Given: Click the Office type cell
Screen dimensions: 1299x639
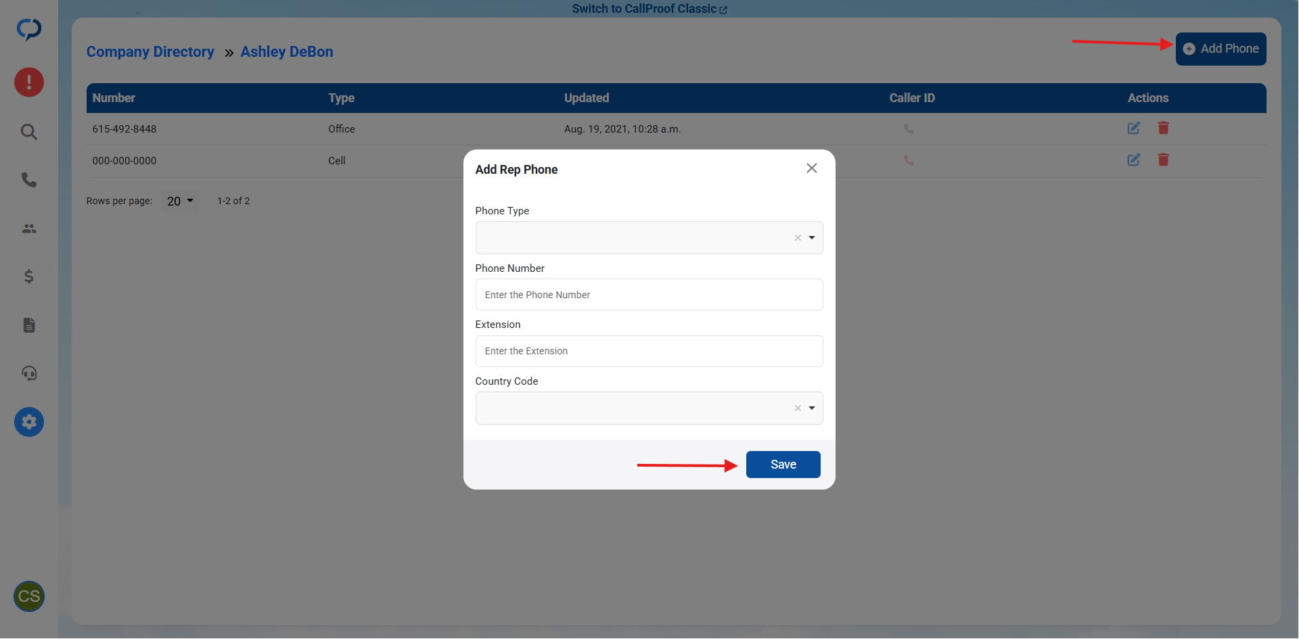Looking at the screenshot, I should click(x=342, y=128).
